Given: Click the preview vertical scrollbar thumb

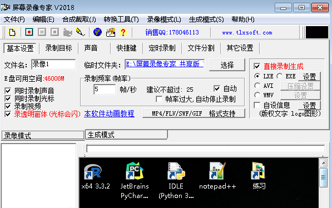Looking at the screenshot, I should point(323,177).
